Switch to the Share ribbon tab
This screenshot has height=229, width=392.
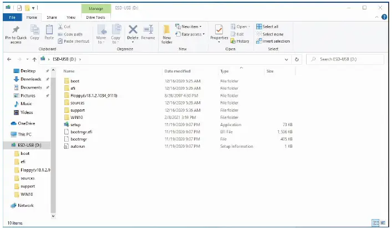52,17
